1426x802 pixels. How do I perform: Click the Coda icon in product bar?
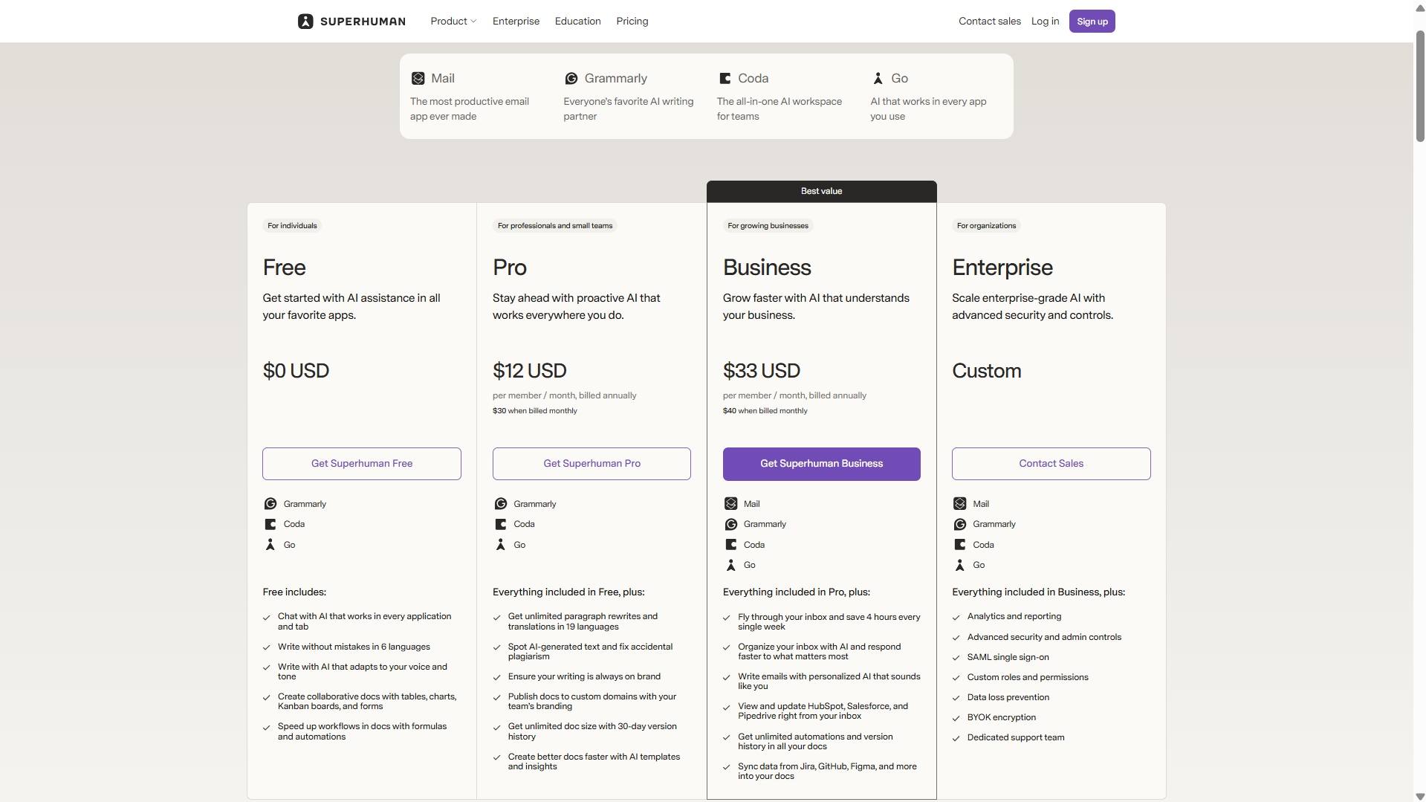[x=725, y=79]
